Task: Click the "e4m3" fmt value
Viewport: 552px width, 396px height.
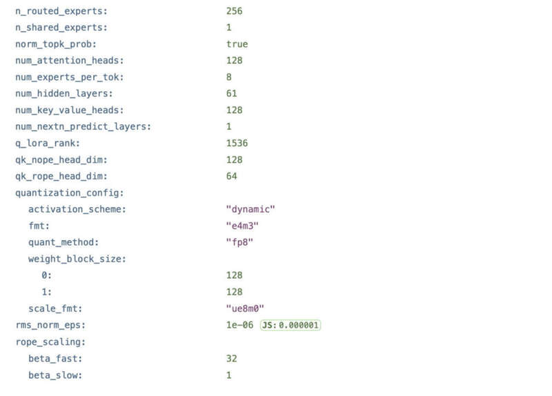Action: (x=241, y=226)
